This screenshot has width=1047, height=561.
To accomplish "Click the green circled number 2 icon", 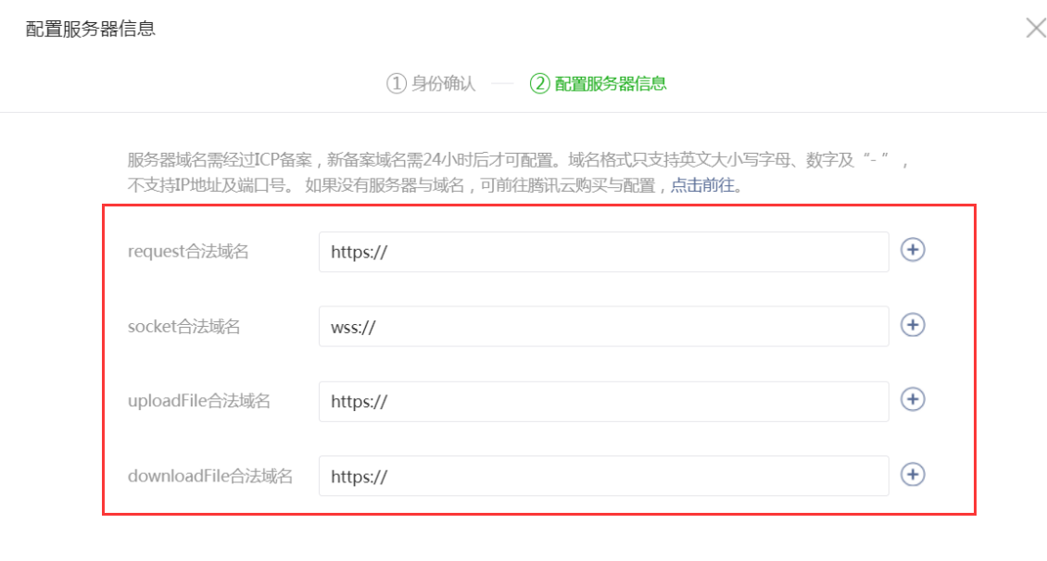I will 539,83.
